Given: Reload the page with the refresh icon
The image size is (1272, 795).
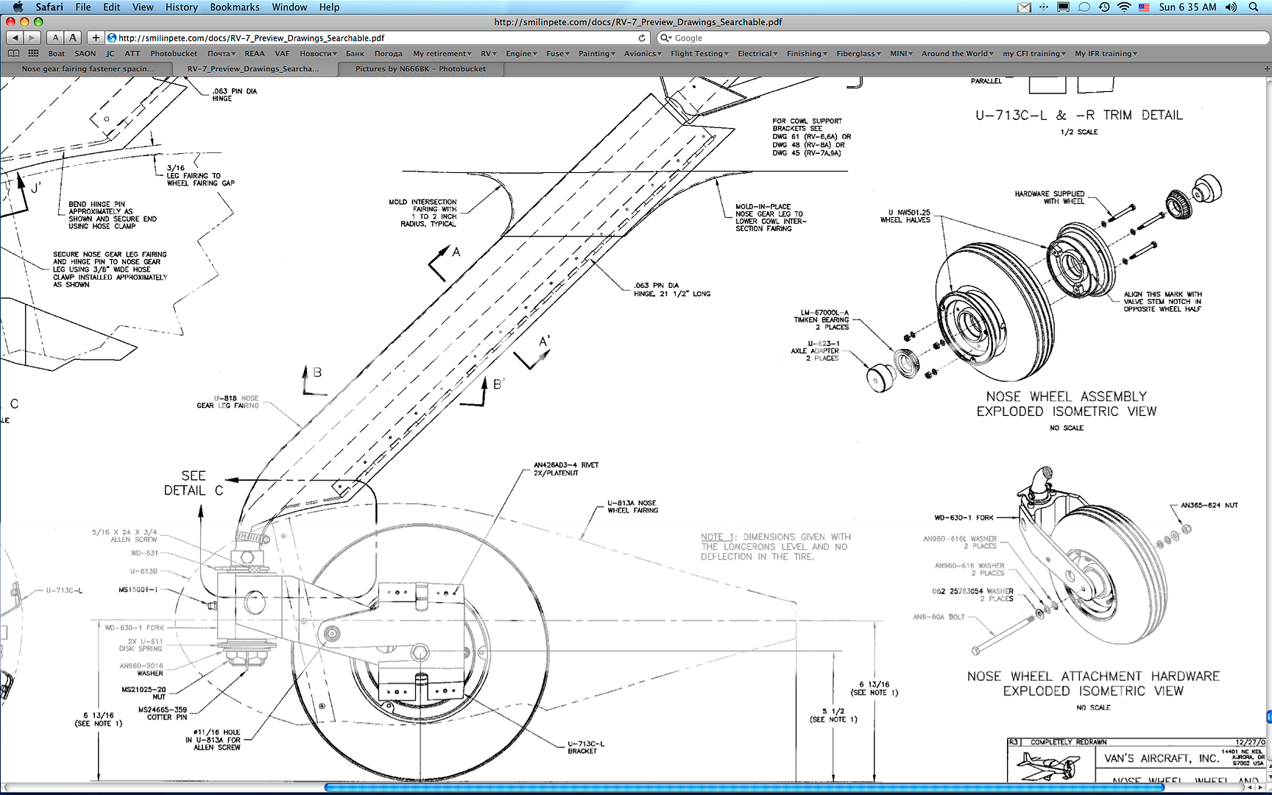Looking at the screenshot, I should 642,38.
